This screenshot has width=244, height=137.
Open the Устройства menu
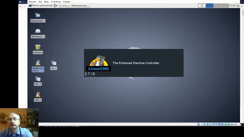[56, 2]
